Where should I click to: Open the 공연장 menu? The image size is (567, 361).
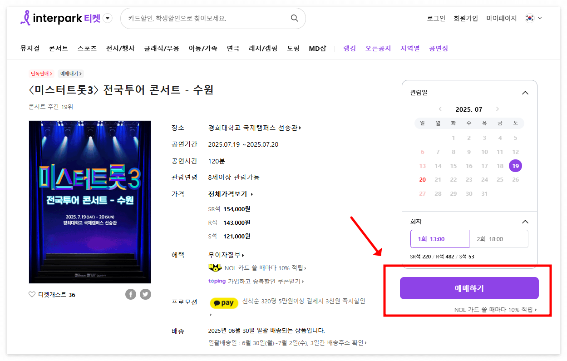(x=439, y=48)
